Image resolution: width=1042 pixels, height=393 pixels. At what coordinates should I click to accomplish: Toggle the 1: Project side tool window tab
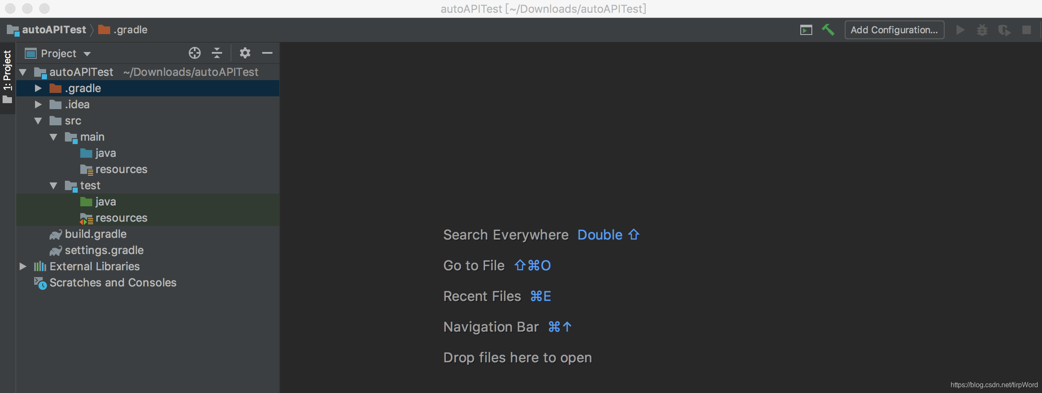click(x=7, y=77)
